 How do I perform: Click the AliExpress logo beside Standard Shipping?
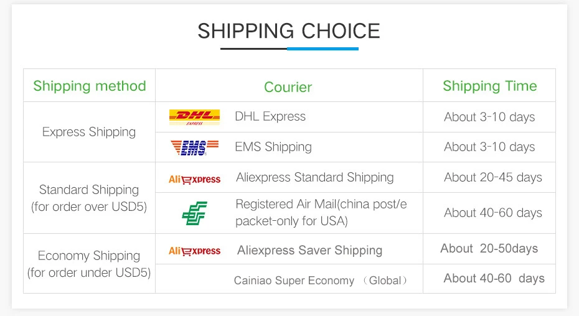pos(194,179)
